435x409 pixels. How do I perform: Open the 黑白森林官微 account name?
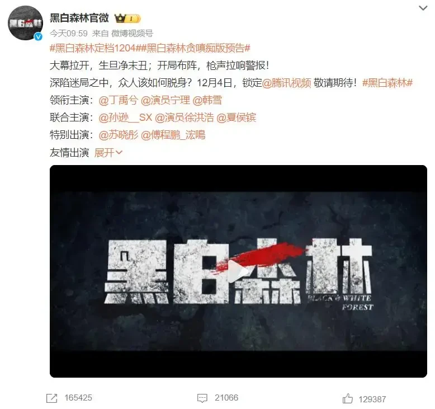click(79, 18)
